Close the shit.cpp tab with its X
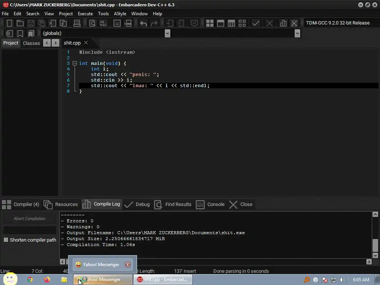 pyautogui.click(x=86, y=43)
